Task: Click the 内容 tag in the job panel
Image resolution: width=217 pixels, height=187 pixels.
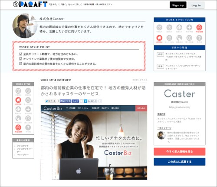Action: [x=160, y=54]
